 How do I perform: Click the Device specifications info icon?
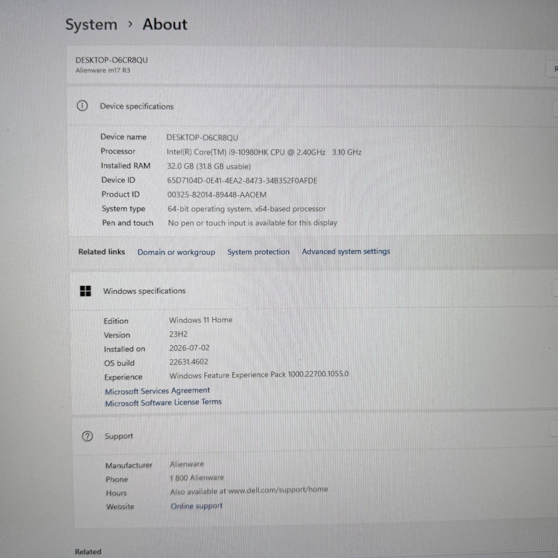[82, 106]
